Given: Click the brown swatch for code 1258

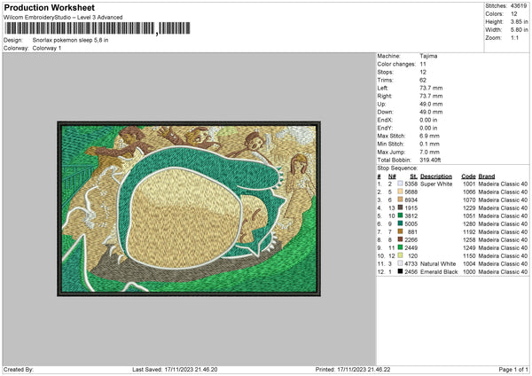Looking at the screenshot, I should coord(400,239).
